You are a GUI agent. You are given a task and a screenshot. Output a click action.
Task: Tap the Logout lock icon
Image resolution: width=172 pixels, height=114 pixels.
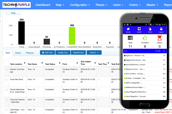(161, 29)
